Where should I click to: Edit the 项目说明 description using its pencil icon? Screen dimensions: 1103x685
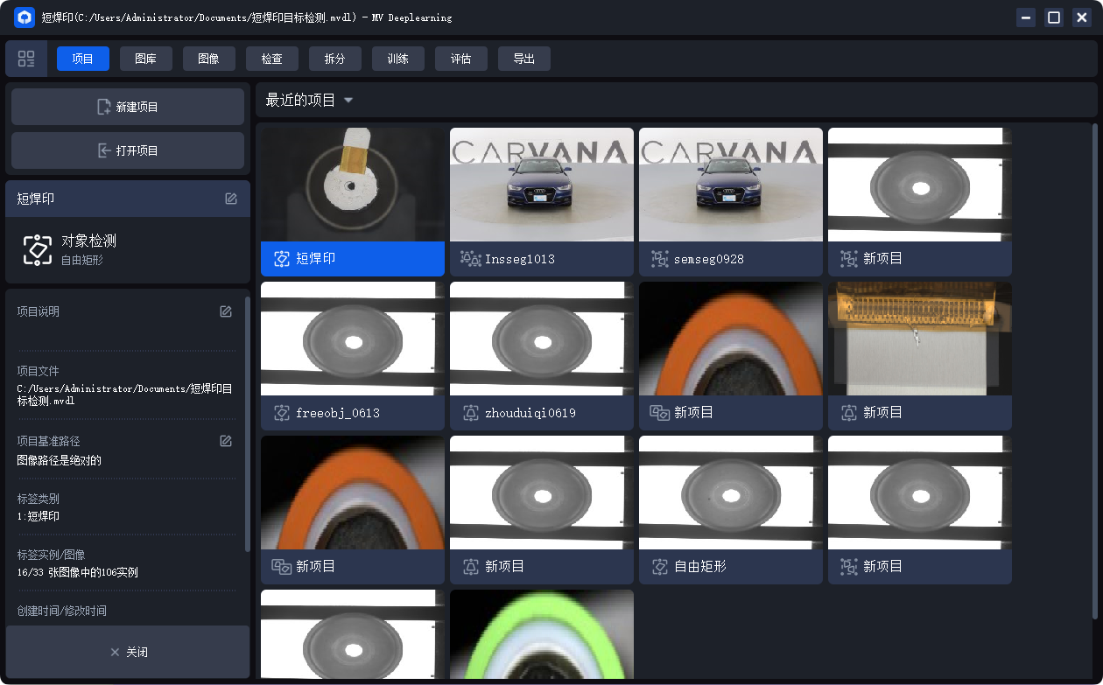pyautogui.click(x=226, y=311)
